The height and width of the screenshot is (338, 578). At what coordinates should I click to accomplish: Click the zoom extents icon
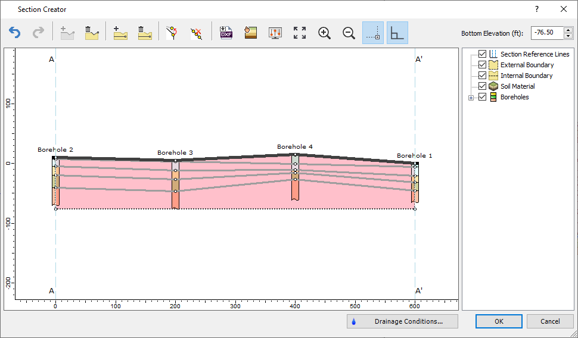(300, 33)
